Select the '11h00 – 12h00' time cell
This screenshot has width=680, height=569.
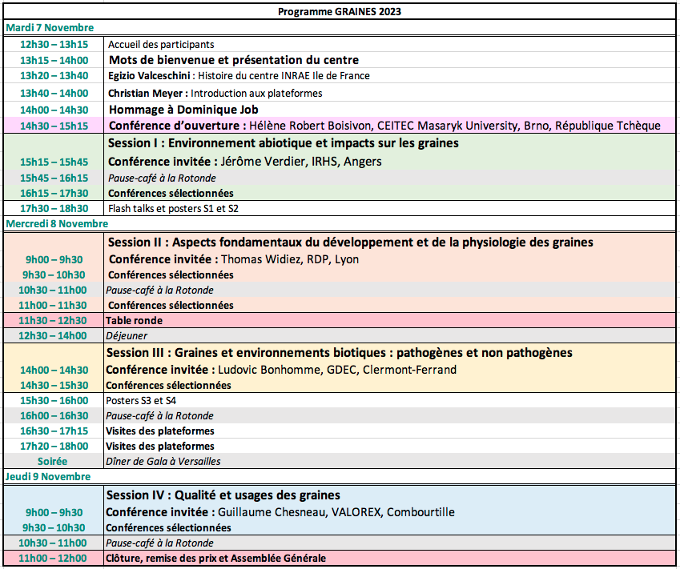[x=53, y=558]
